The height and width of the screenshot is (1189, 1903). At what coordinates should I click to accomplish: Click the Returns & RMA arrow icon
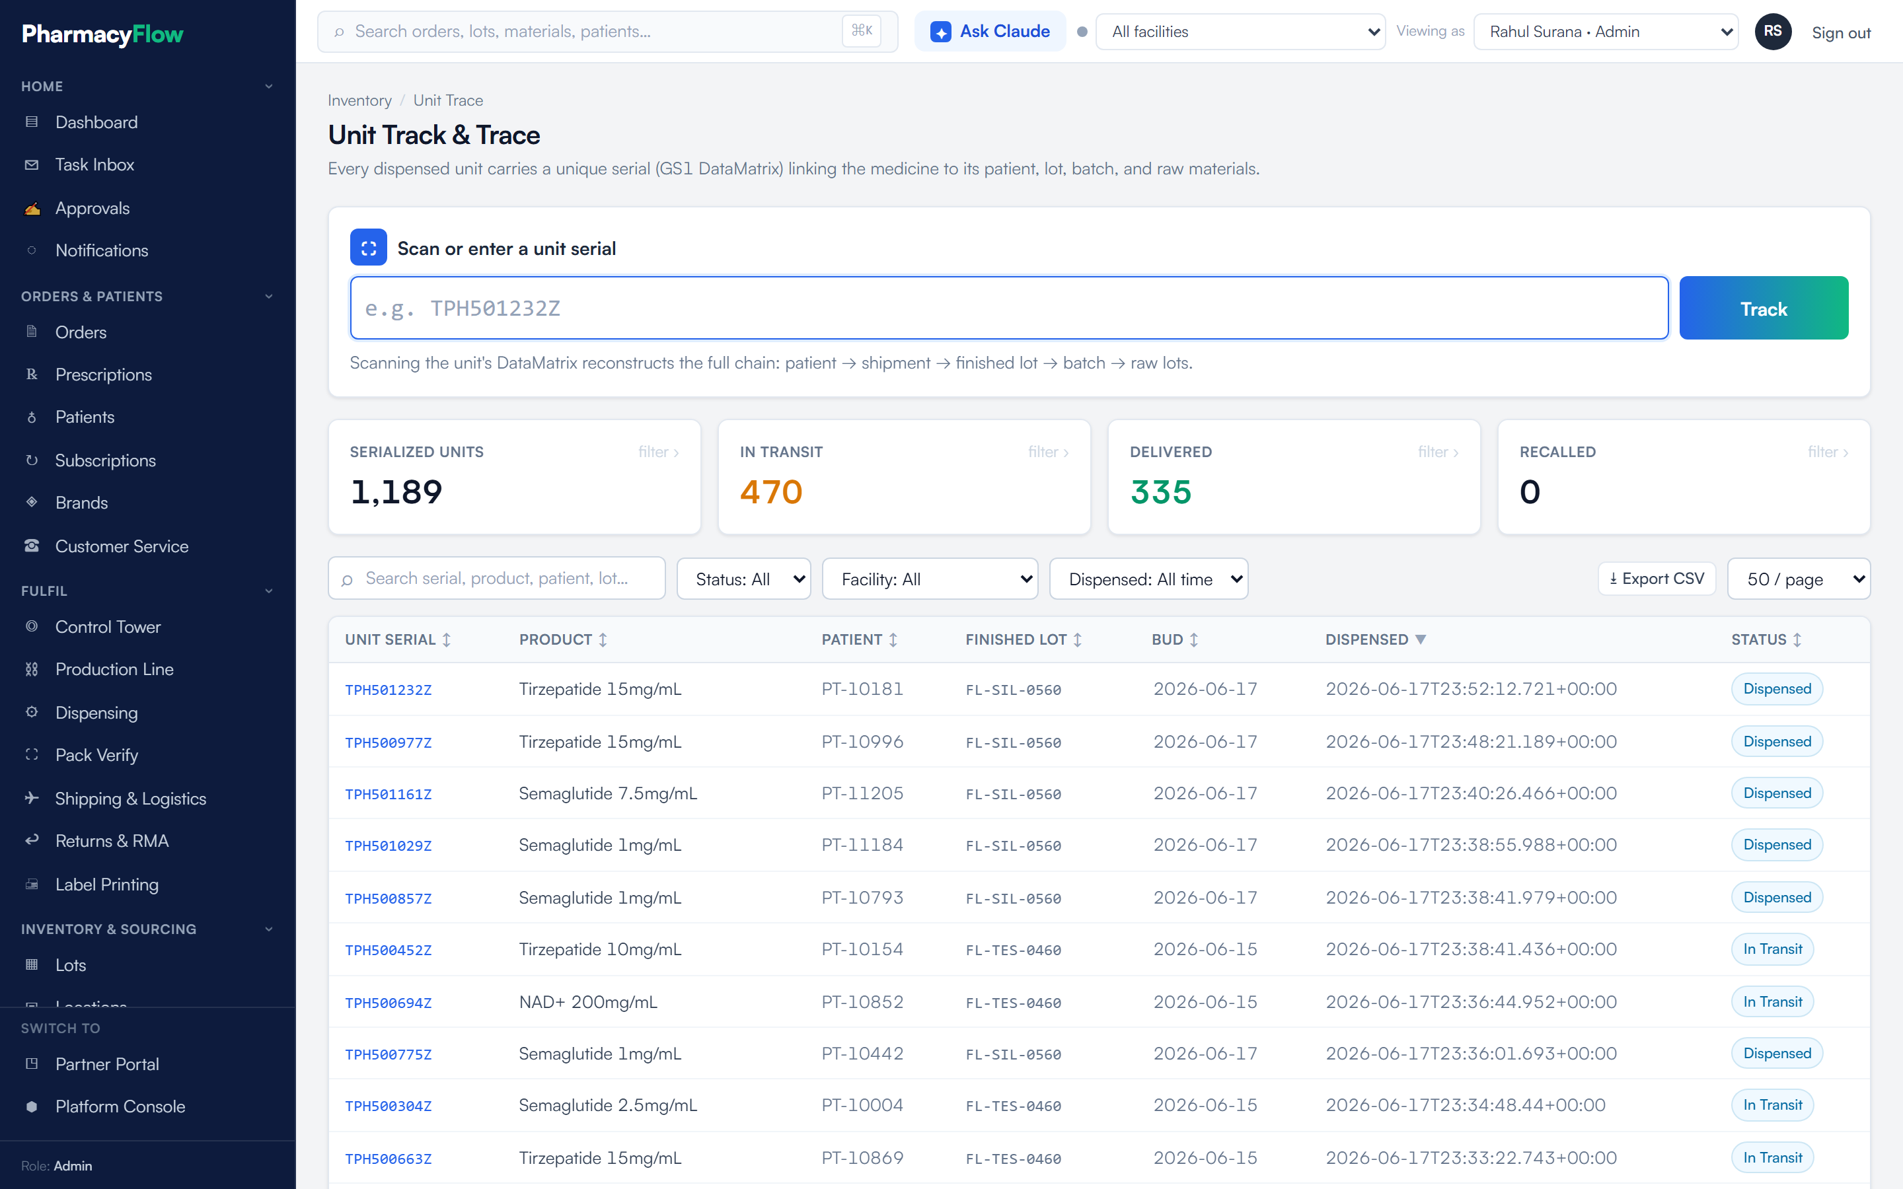point(32,841)
